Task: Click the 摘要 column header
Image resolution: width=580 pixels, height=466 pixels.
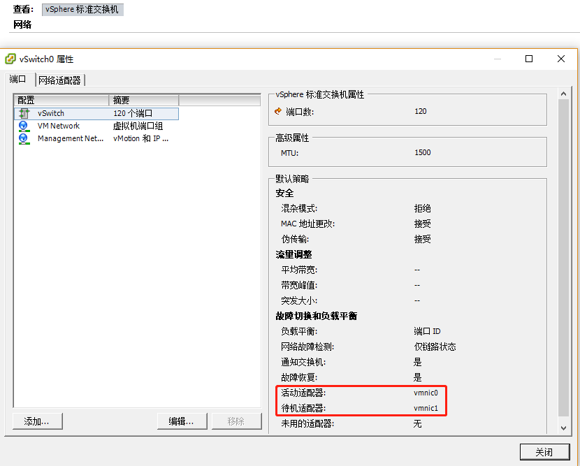Action: pyautogui.click(x=143, y=100)
